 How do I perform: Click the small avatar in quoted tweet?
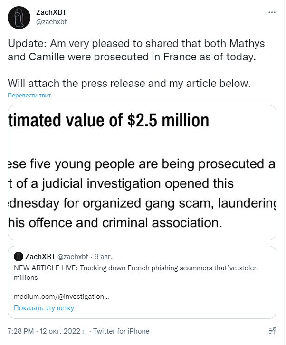pos(18,257)
